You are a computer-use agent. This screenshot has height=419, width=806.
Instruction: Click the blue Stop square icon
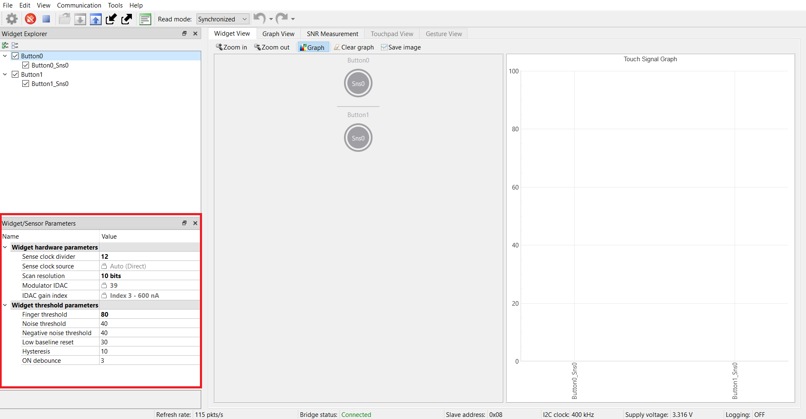tap(46, 19)
